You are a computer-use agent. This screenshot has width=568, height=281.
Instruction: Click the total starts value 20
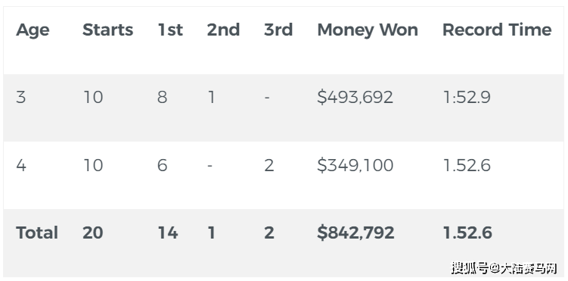click(x=93, y=233)
